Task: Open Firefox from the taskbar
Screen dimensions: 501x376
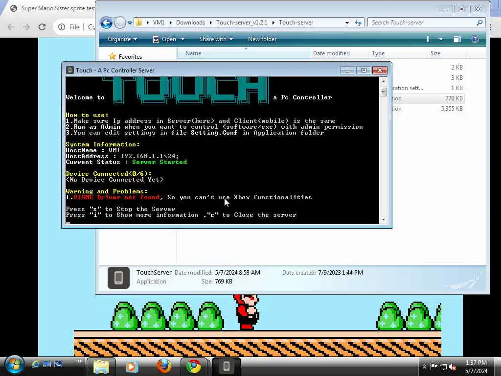Action: pos(163,366)
